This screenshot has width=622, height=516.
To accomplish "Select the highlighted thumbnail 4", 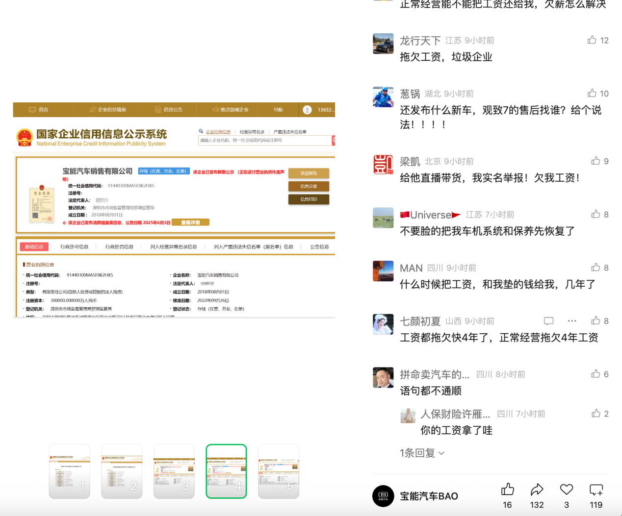I will click(x=226, y=471).
